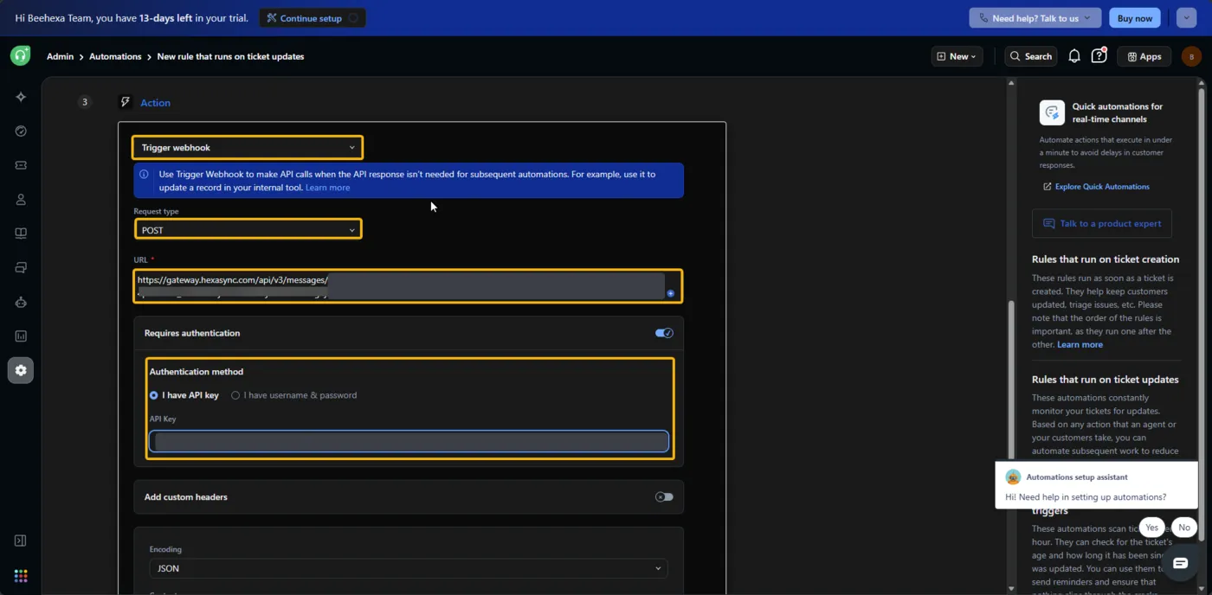Click the Action step heading
This screenshot has width=1212, height=595.
point(156,103)
